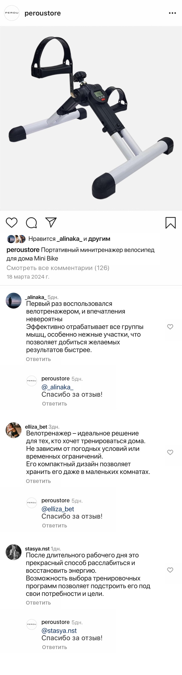Click the @elliza_bet mention link

(x=58, y=509)
